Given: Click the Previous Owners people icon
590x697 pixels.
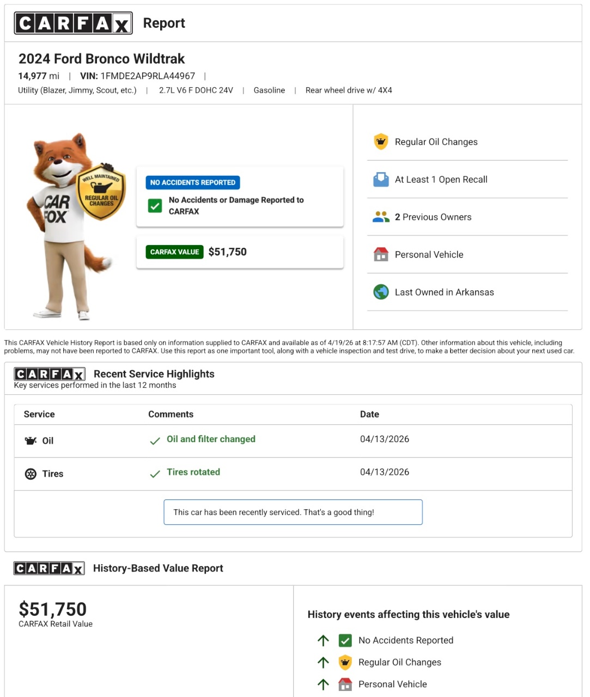Looking at the screenshot, I should pyautogui.click(x=381, y=217).
